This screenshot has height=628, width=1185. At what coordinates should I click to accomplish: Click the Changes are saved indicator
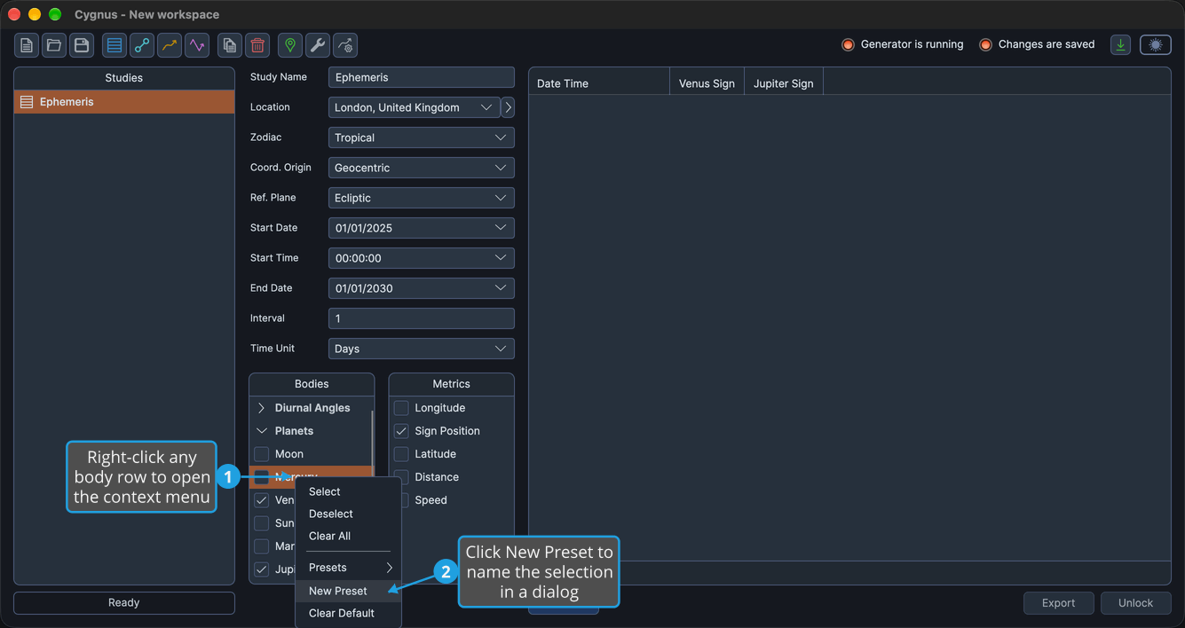coord(1037,44)
